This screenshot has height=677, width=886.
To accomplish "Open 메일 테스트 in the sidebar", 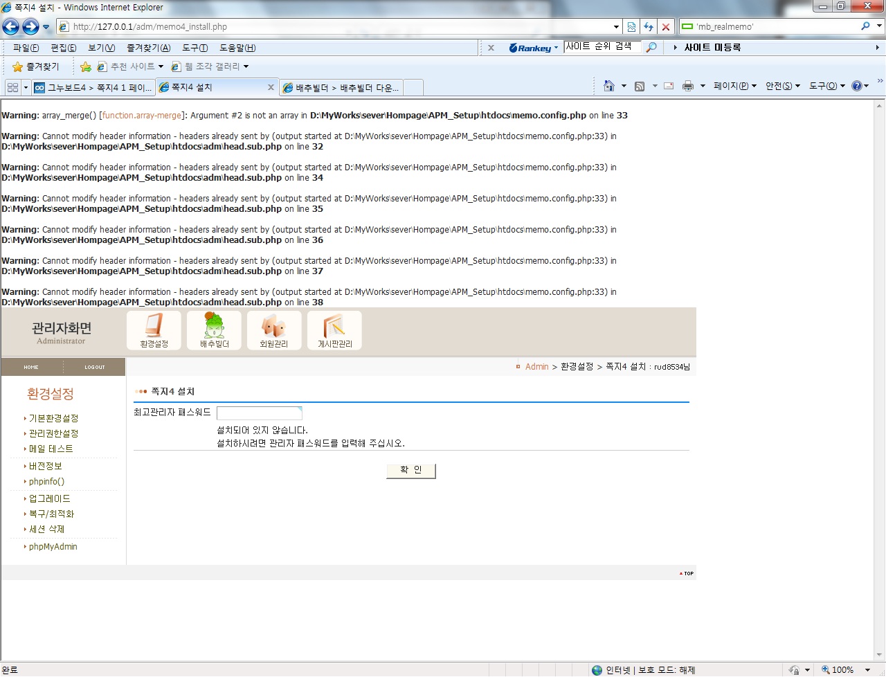I will [x=51, y=449].
